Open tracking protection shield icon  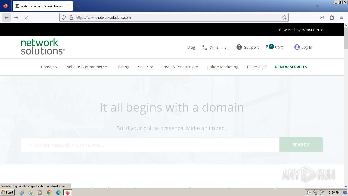coord(64,17)
